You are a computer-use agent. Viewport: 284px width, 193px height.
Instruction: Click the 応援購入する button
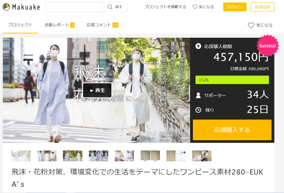pyautogui.click(x=232, y=130)
